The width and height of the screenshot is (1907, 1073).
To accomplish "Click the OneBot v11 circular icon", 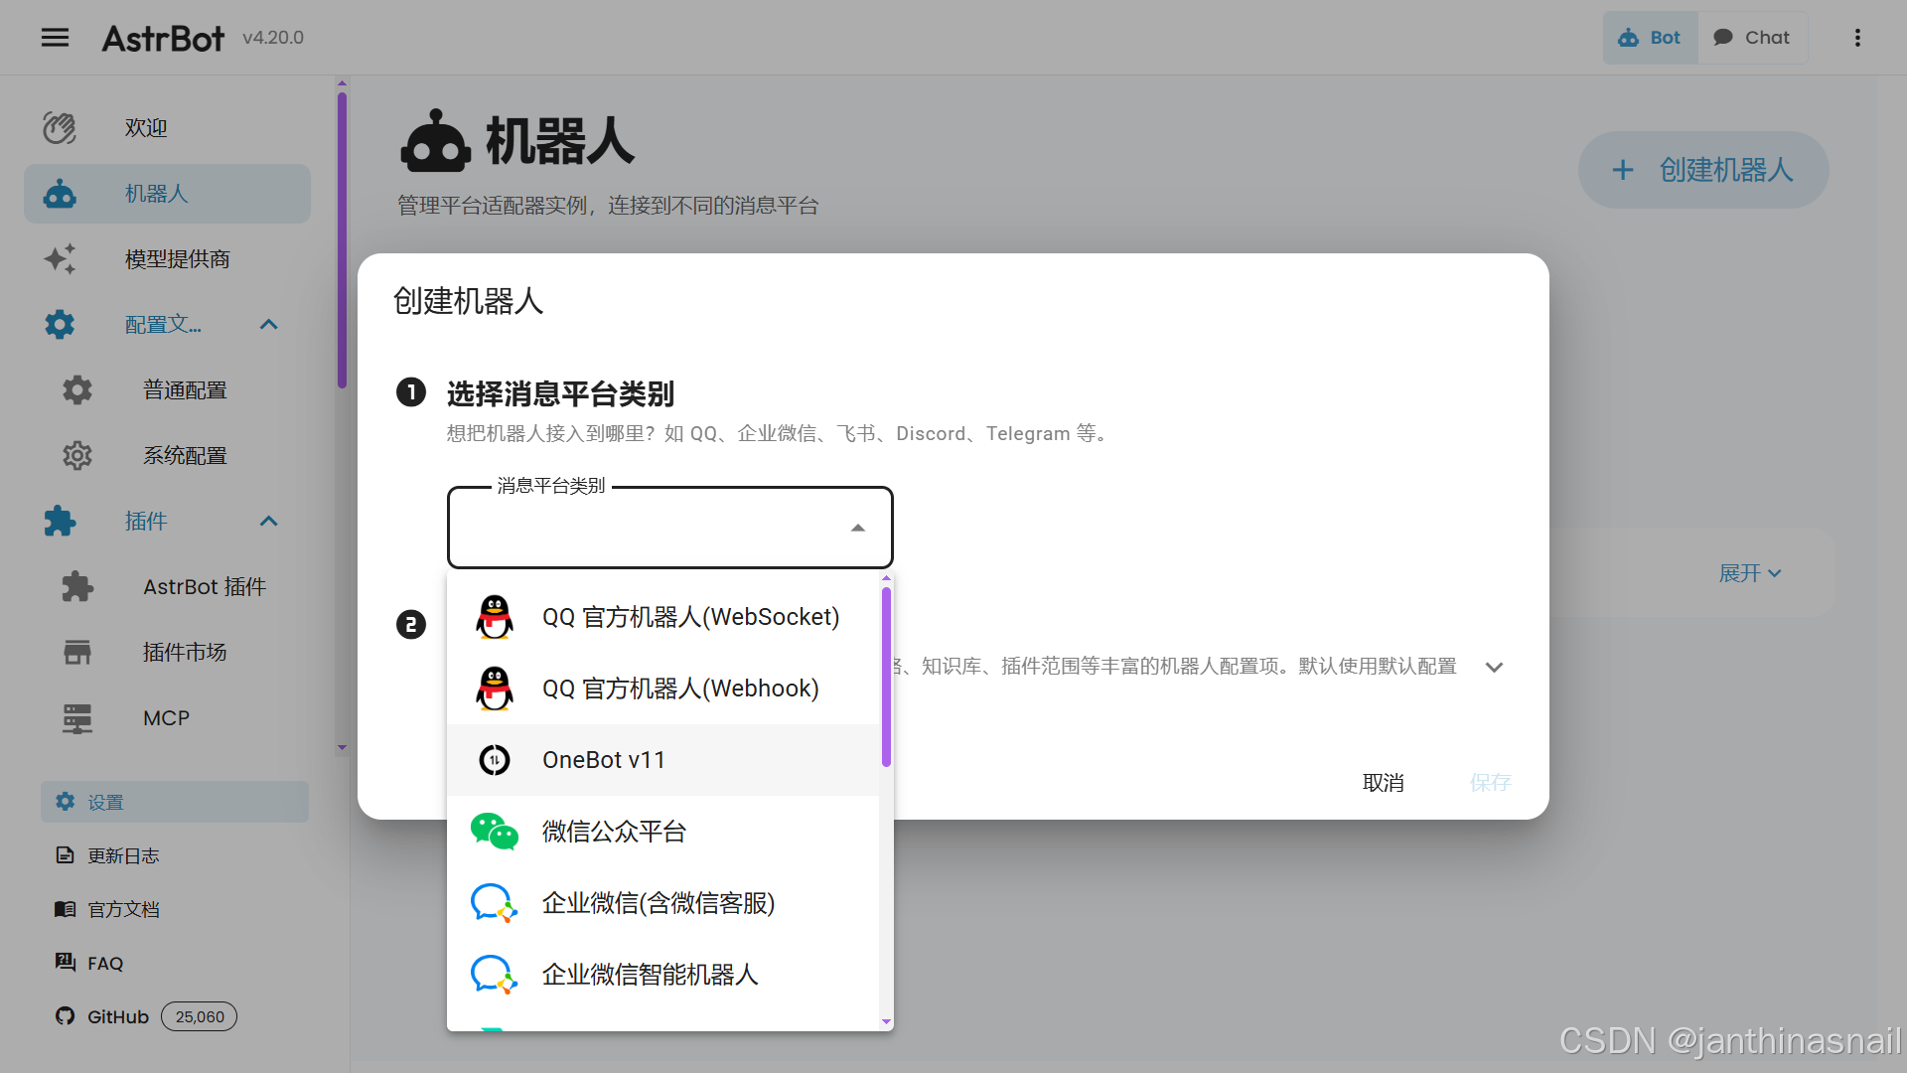I will (495, 760).
